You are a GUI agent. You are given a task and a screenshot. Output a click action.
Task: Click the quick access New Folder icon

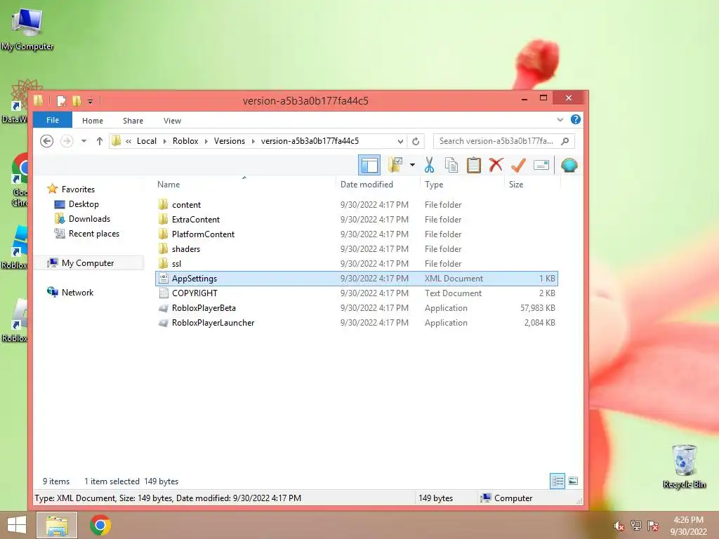click(x=77, y=101)
